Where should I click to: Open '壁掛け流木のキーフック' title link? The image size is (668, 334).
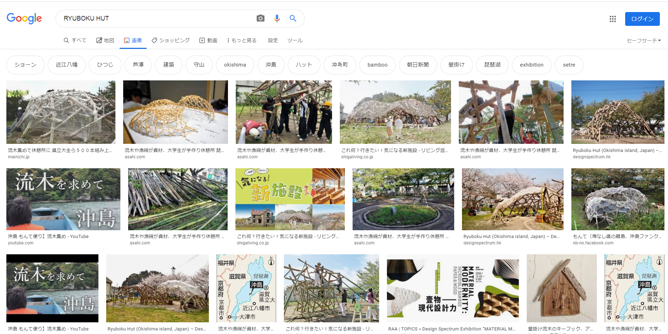pyautogui.click(x=560, y=329)
